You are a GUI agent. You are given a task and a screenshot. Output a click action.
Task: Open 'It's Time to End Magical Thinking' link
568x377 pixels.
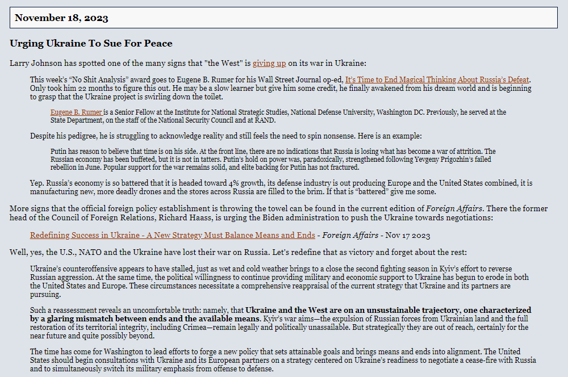pyautogui.click(x=437, y=79)
